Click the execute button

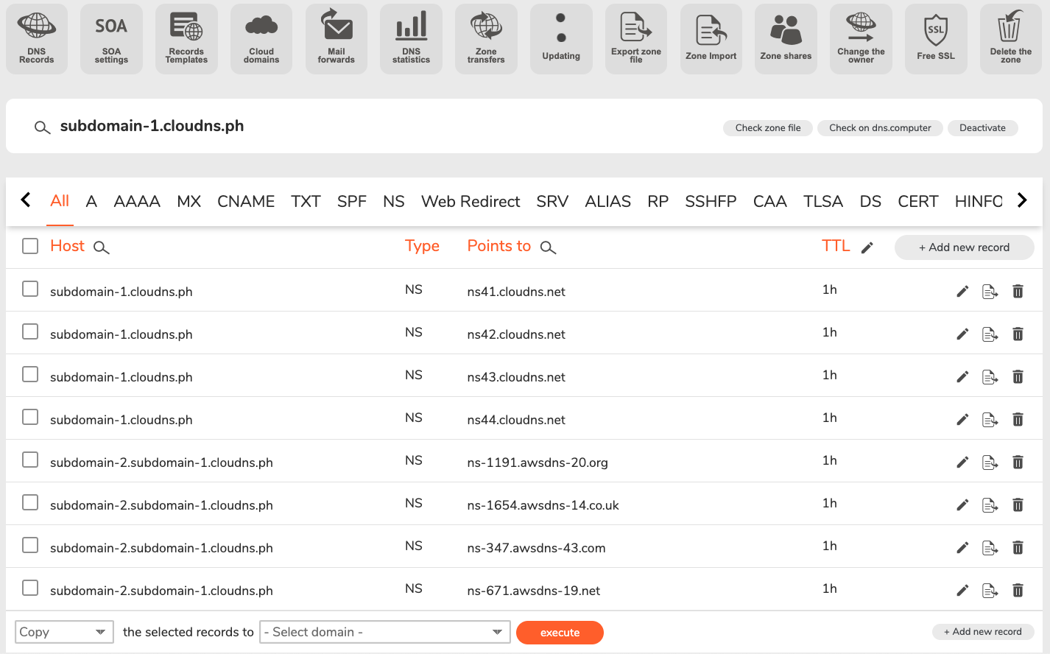click(x=560, y=633)
